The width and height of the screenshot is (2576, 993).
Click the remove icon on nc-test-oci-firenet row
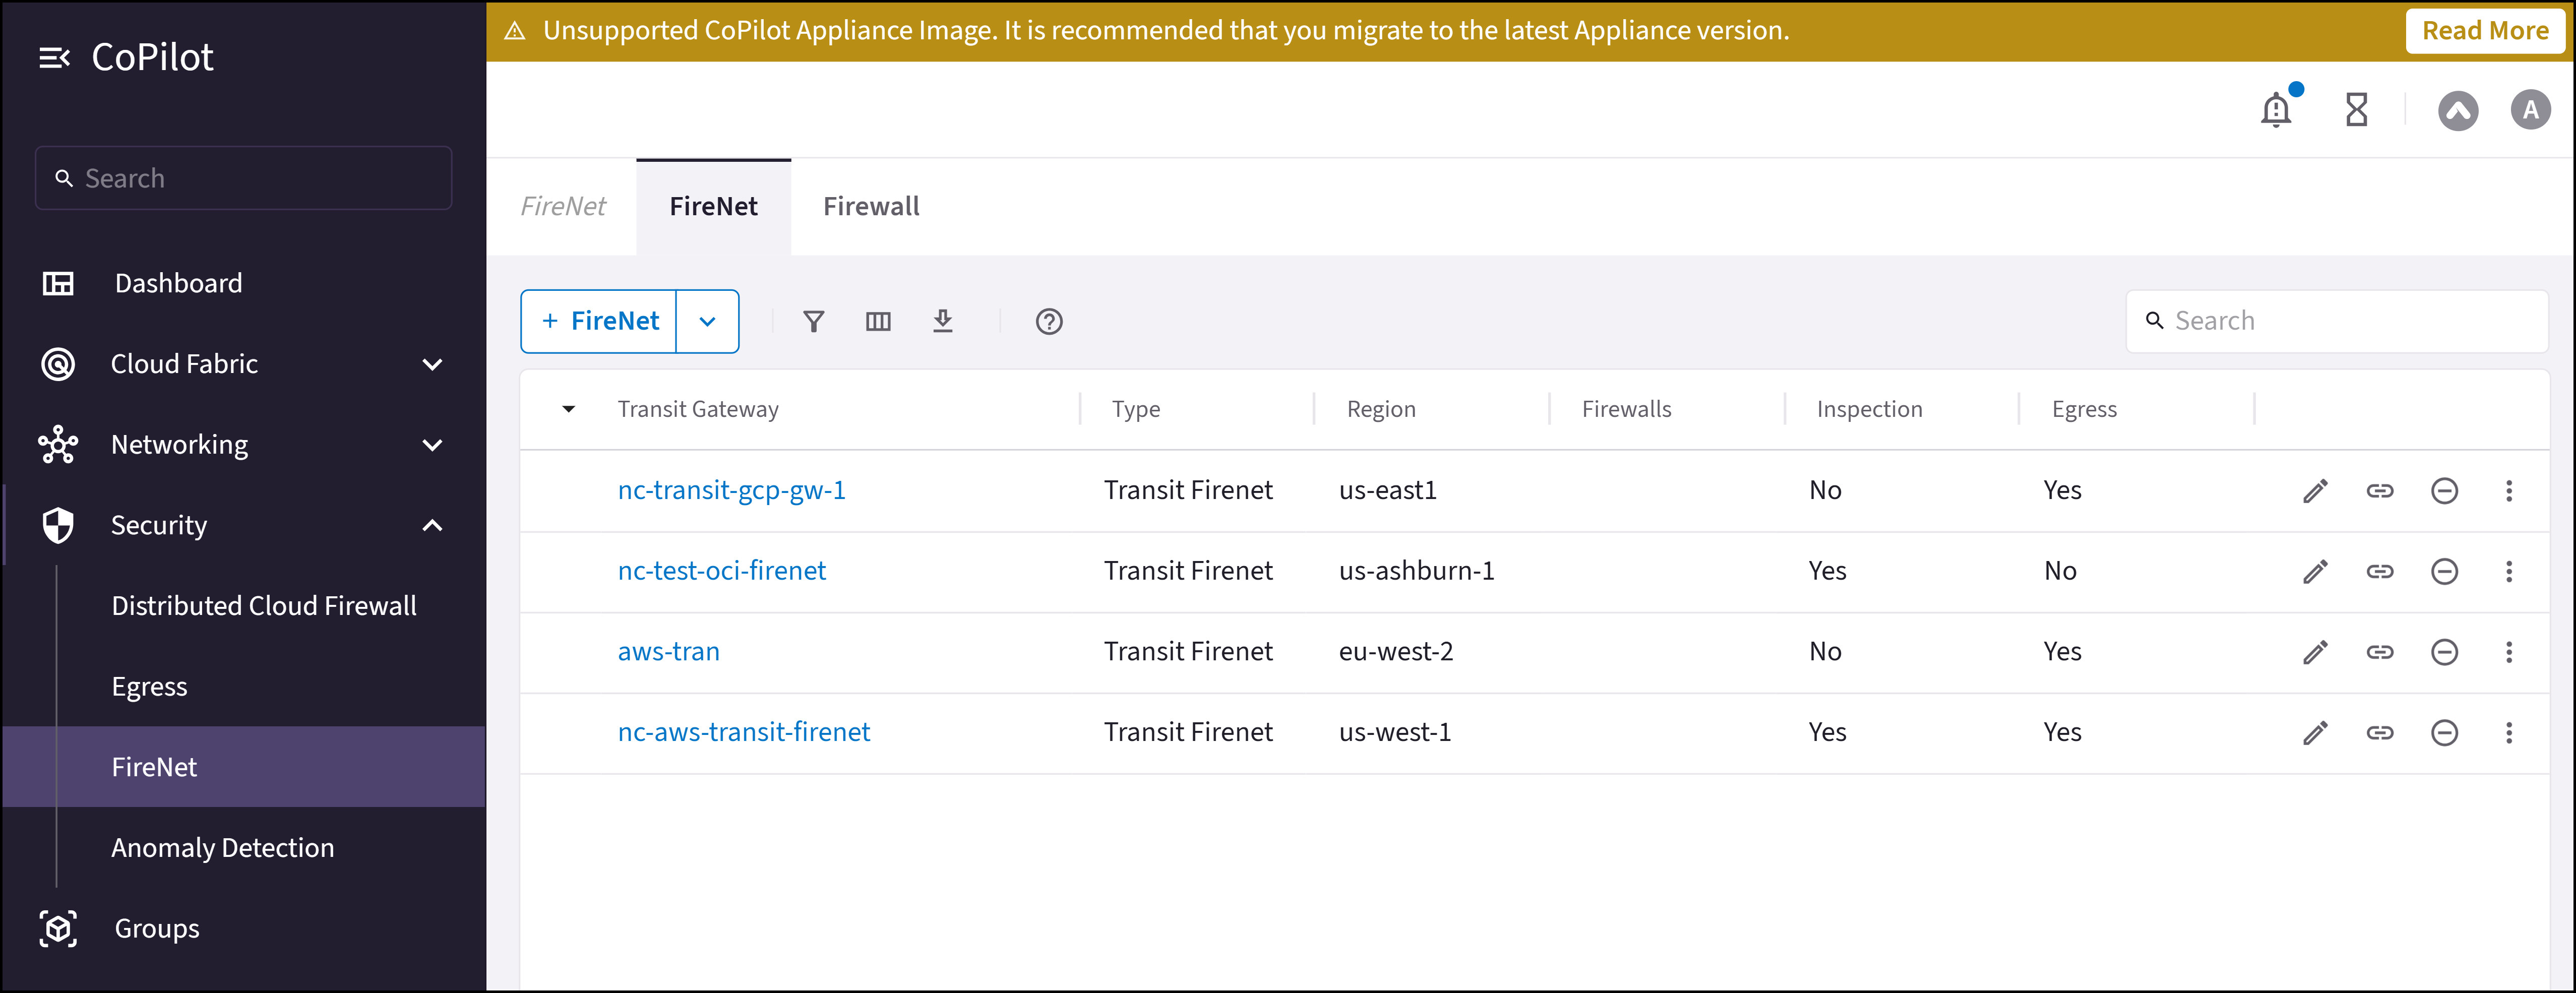pyautogui.click(x=2445, y=571)
